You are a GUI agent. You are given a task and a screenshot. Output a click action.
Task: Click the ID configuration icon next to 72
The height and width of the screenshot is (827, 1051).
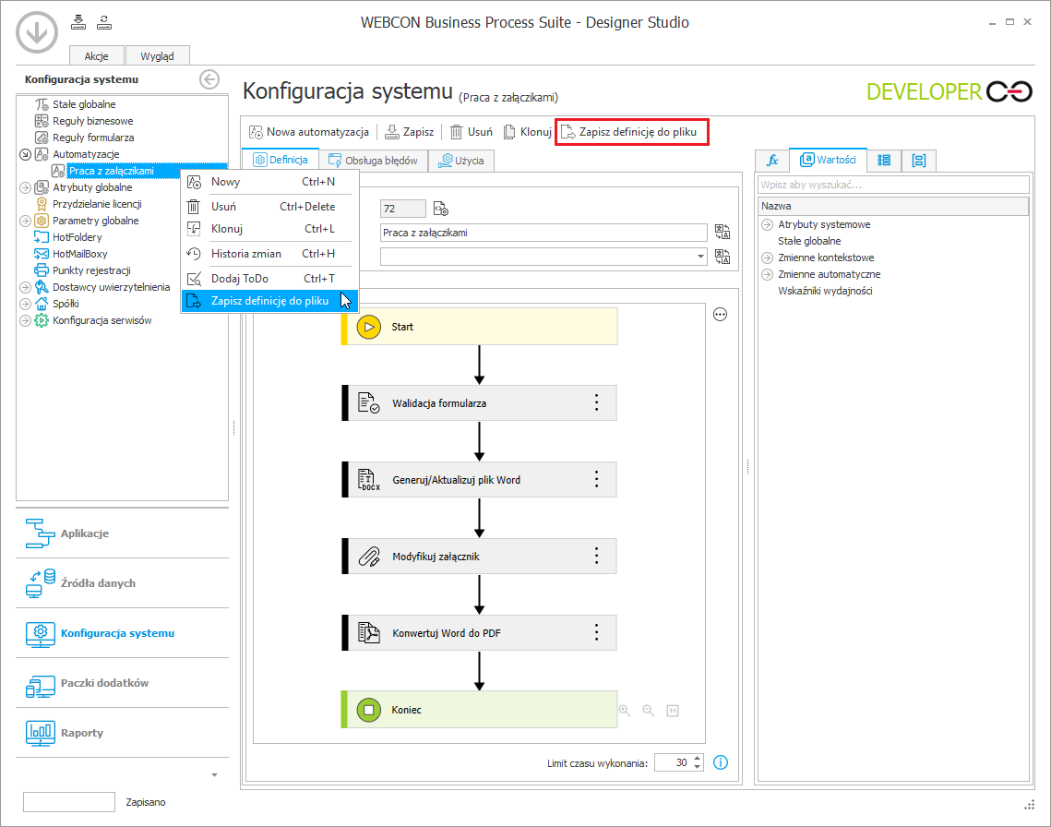[x=440, y=209]
